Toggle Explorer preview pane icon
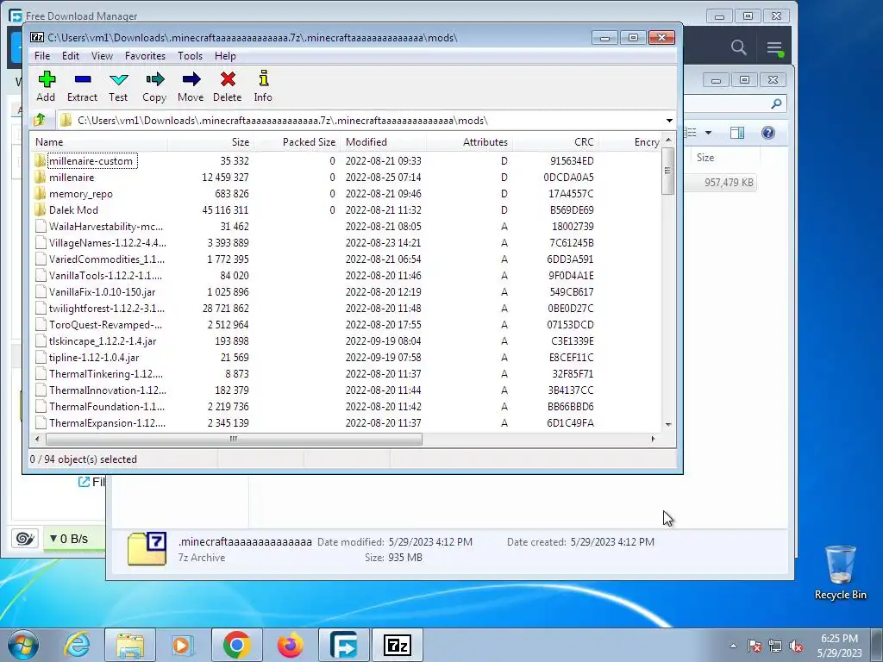883x662 pixels. point(736,133)
